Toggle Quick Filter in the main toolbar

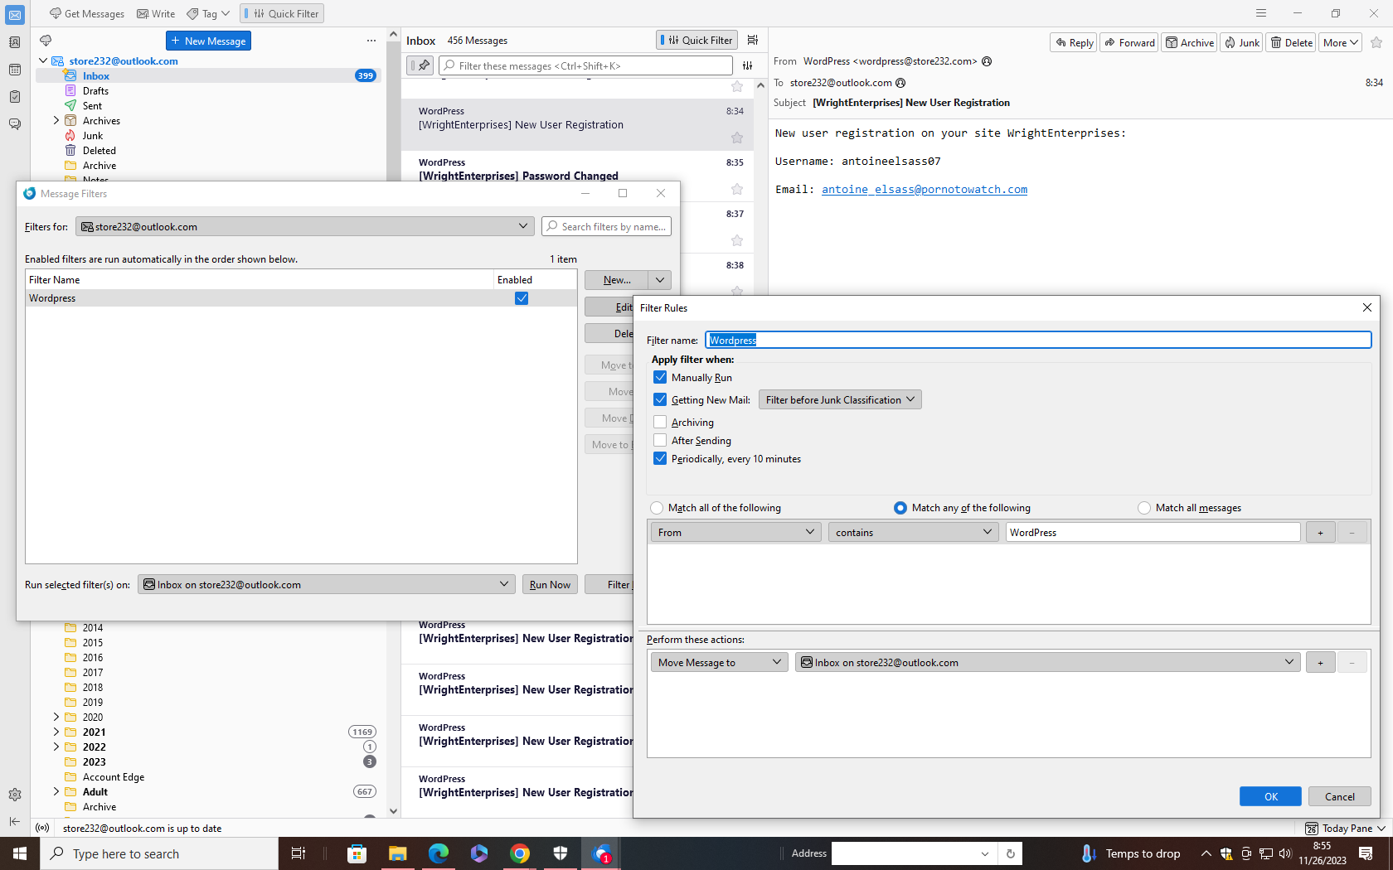click(283, 13)
